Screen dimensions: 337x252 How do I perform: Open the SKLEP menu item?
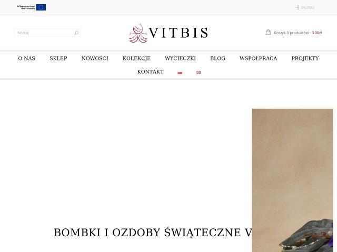[x=58, y=58]
